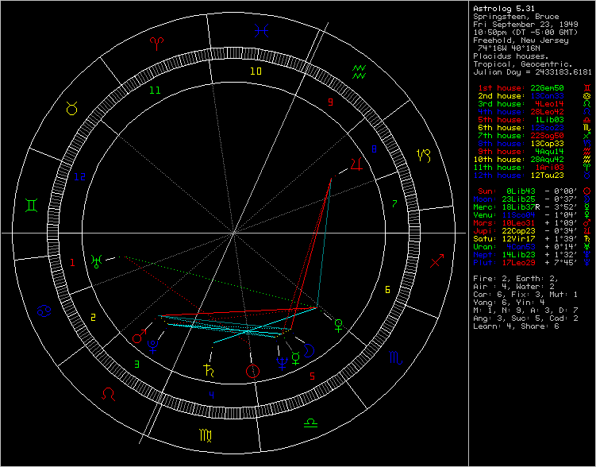Select the "10:50pm (DT -5:00 GMT)" time line
596x467 pixels.
(x=525, y=33)
